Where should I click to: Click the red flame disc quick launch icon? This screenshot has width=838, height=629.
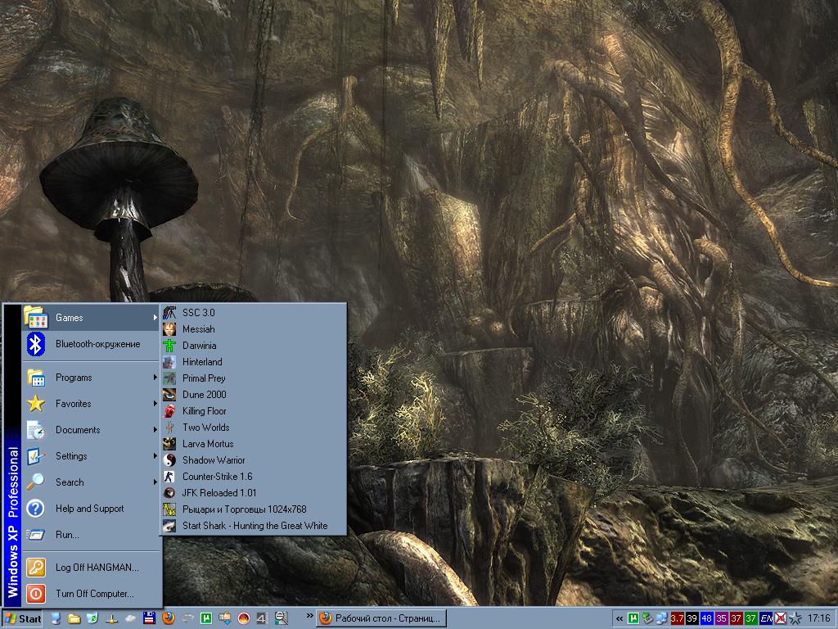pyautogui.click(x=244, y=619)
